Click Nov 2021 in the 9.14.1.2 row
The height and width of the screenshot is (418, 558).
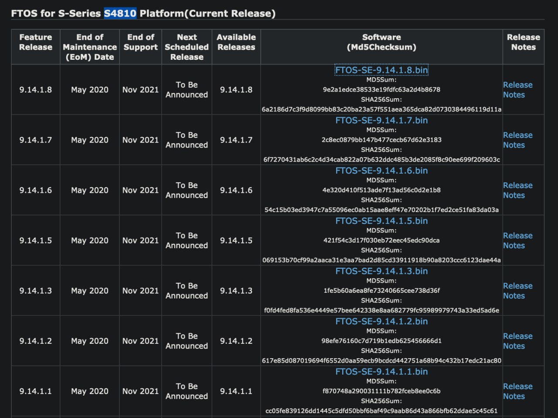140,341
